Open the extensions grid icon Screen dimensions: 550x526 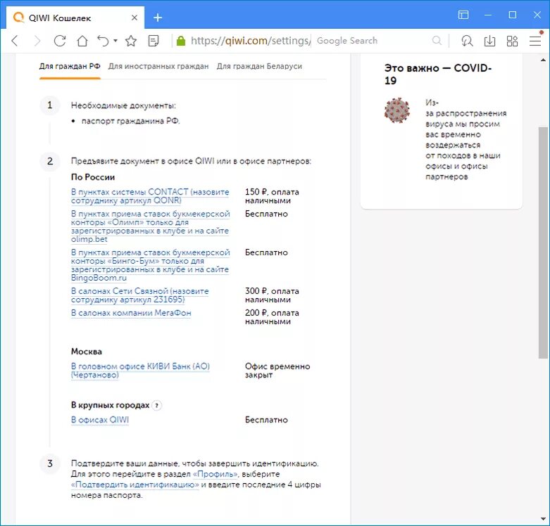[513, 41]
